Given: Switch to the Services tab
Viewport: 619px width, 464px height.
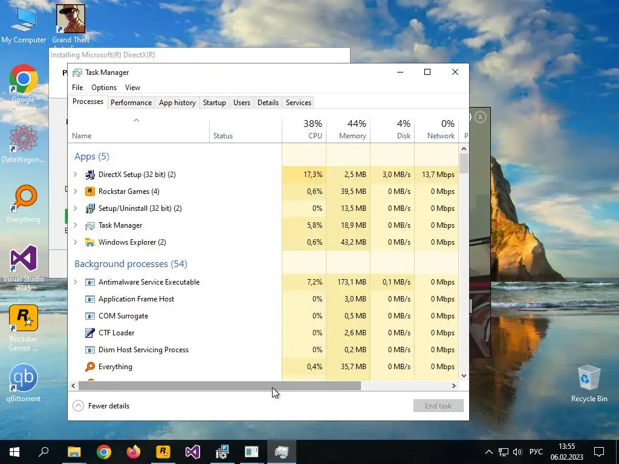Looking at the screenshot, I should (299, 103).
